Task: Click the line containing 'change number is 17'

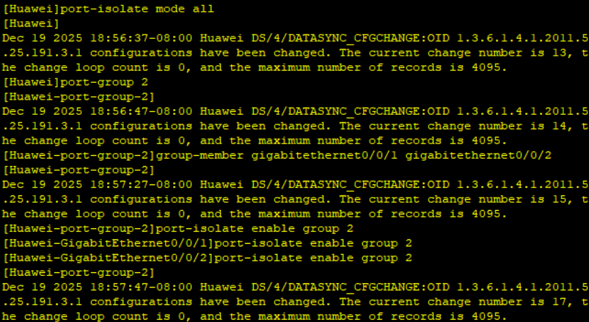Action: [295, 302]
